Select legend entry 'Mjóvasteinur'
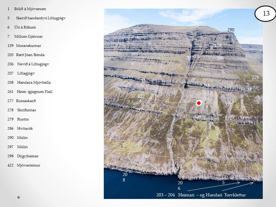Viewport: 276px width, 207px height. point(28,165)
